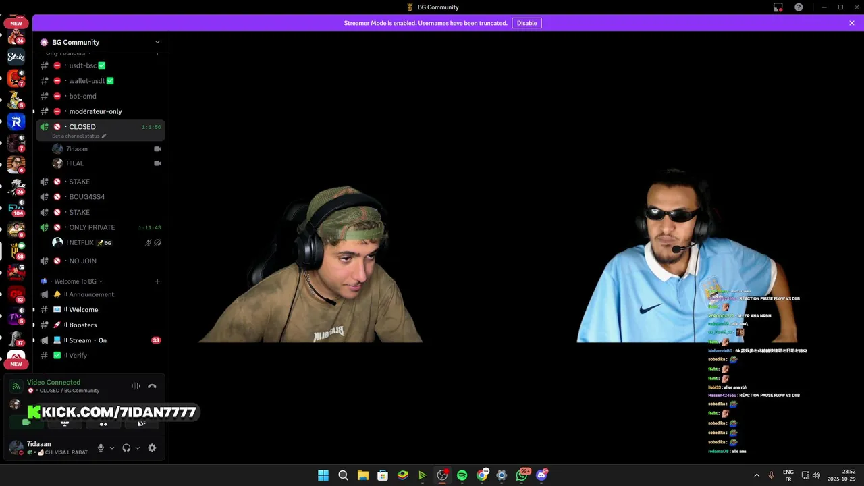The width and height of the screenshot is (864, 486).
Task: Open Windows Start menu
Action: [x=323, y=475]
